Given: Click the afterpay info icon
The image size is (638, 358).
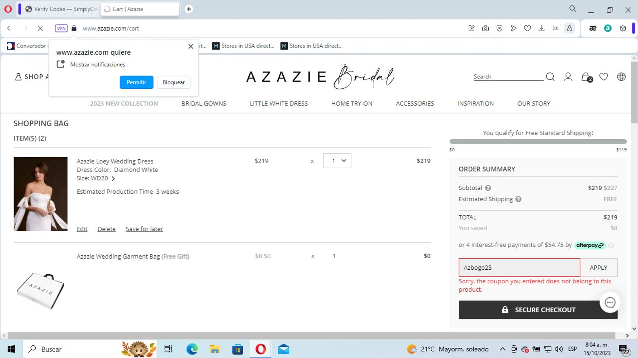Looking at the screenshot, I should click(x=611, y=245).
